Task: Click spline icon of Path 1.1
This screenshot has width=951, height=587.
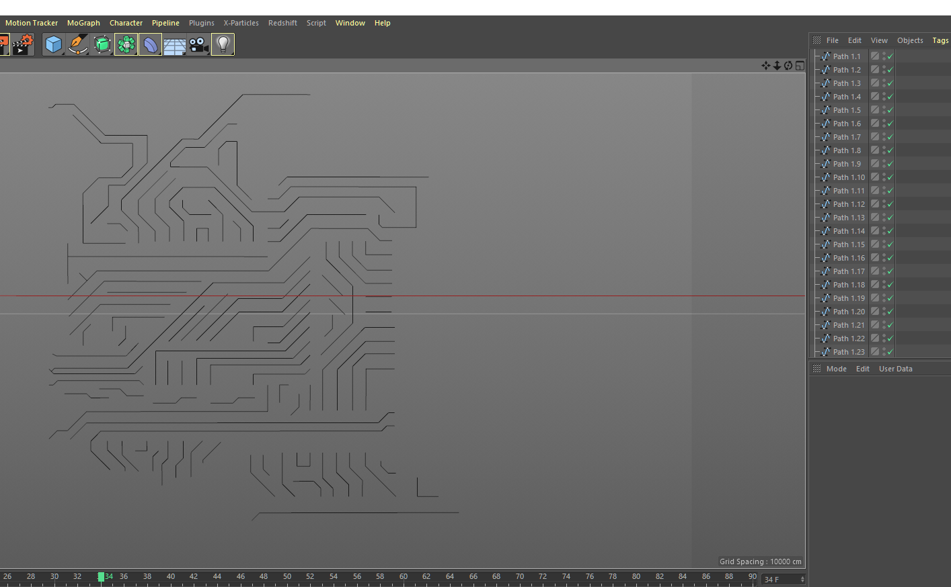Action: coord(826,56)
